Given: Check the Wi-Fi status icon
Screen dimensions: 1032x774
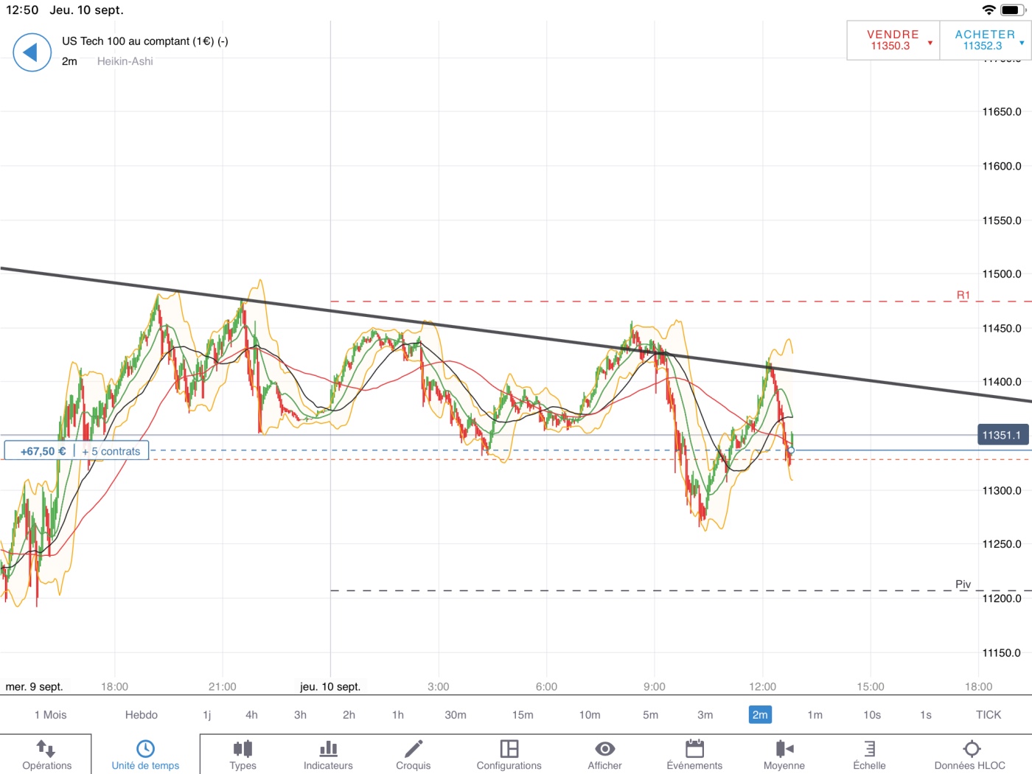Looking at the screenshot, I should [x=989, y=10].
